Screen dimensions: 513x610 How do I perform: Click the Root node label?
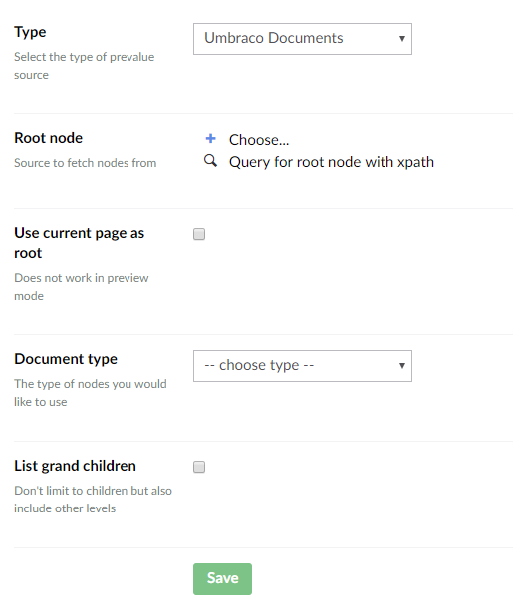(48, 138)
